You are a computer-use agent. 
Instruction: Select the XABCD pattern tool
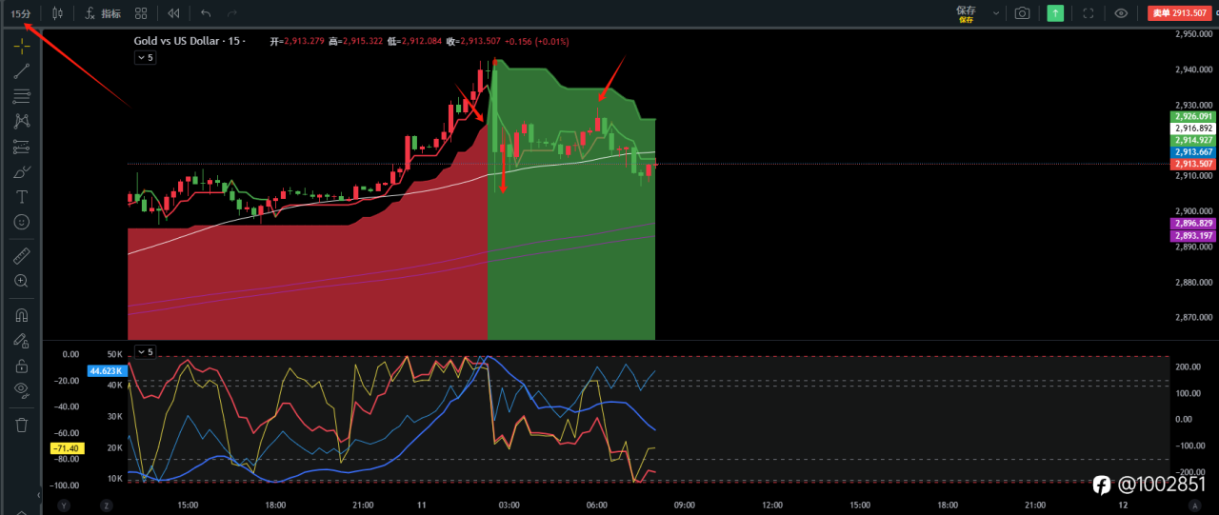click(21, 121)
